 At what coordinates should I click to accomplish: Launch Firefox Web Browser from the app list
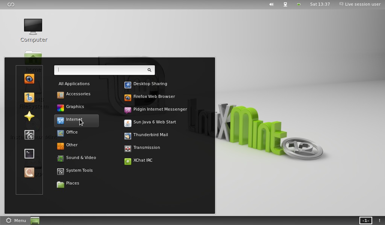(x=150, y=97)
